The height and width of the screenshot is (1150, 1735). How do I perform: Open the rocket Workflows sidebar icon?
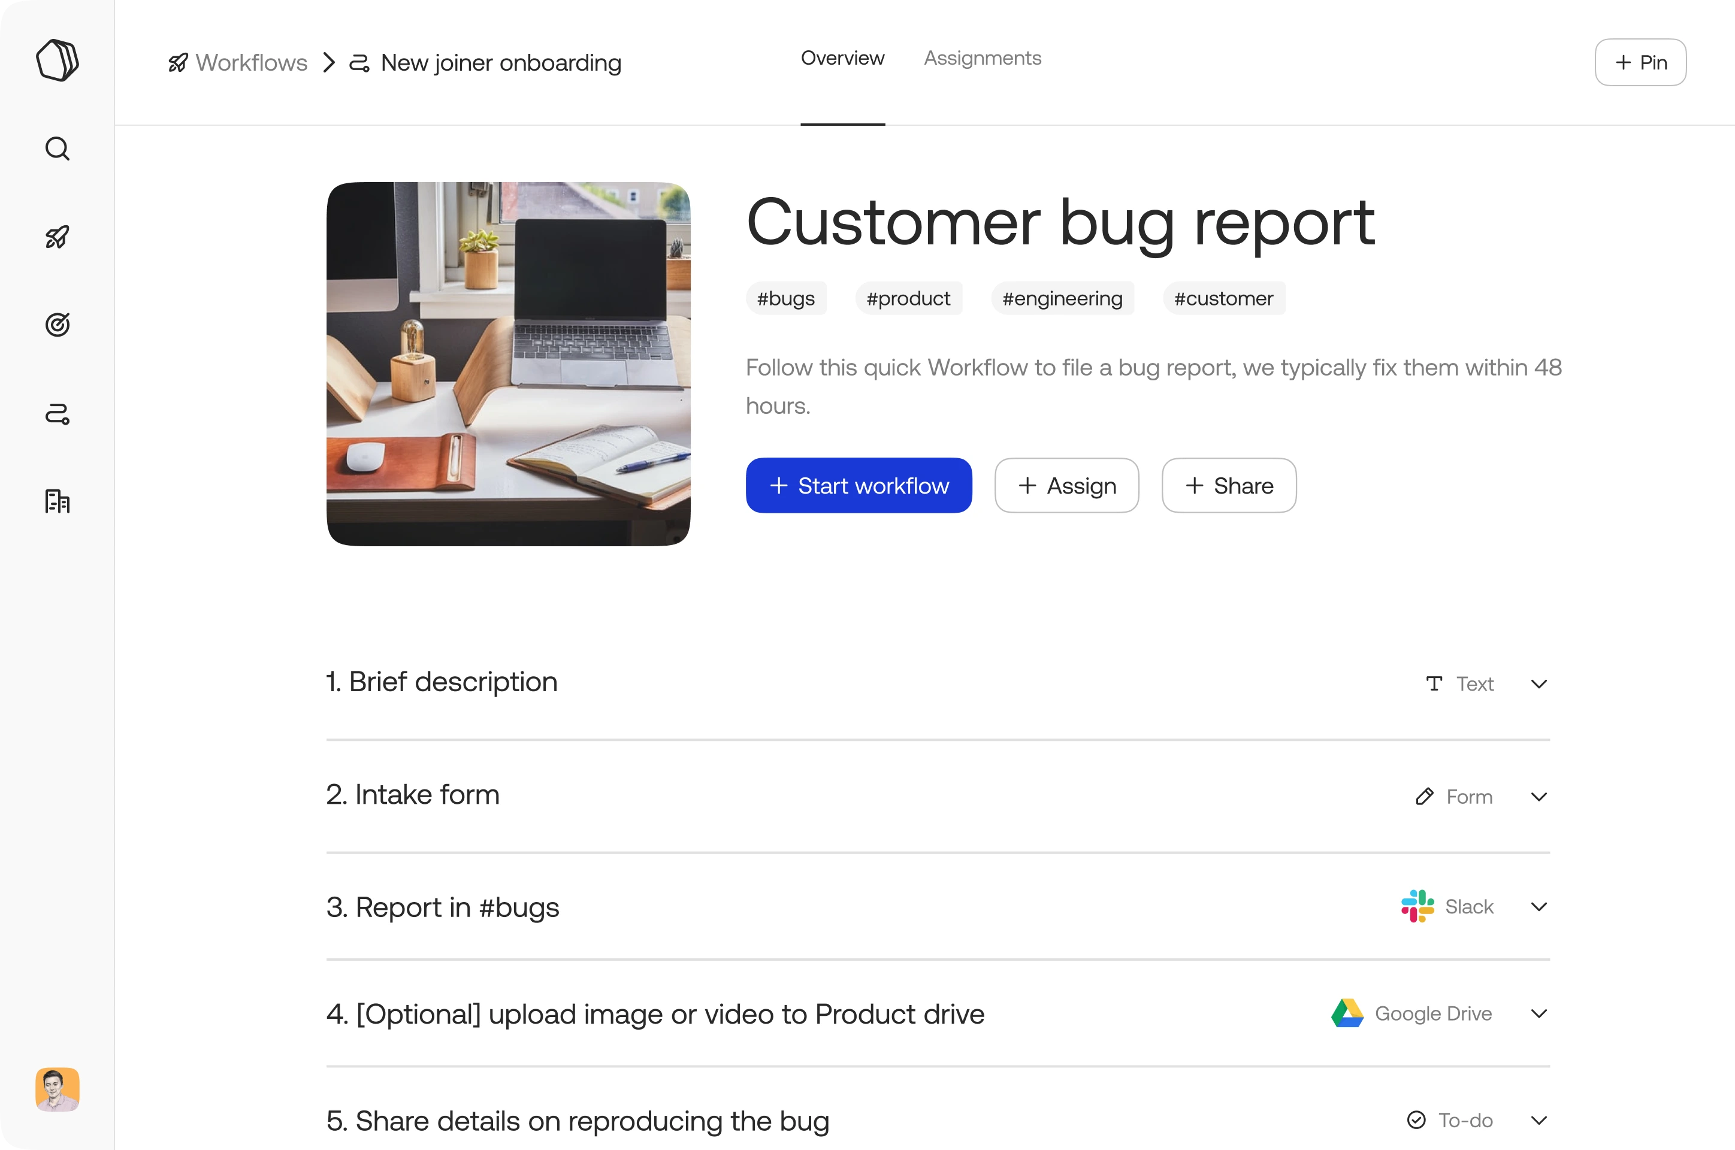coord(58,237)
